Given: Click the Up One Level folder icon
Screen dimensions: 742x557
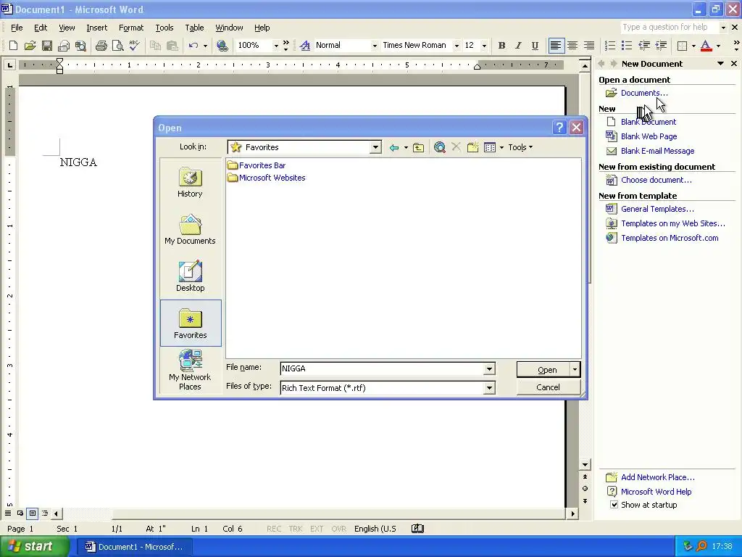Looking at the screenshot, I should click(x=418, y=148).
